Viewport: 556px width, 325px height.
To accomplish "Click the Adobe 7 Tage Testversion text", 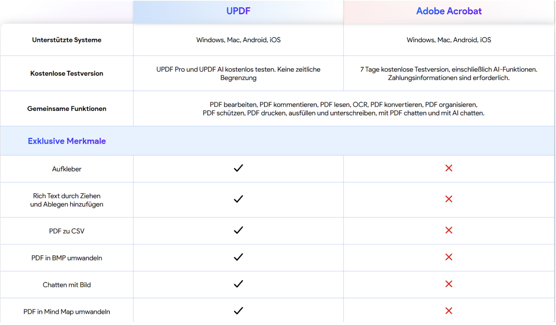I will (x=449, y=73).
